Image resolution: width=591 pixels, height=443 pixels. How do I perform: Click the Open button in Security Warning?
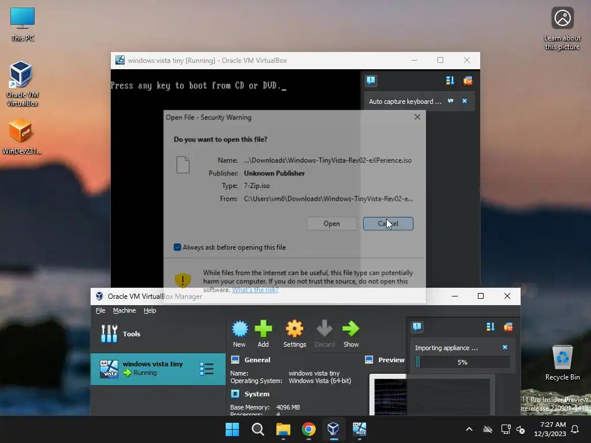[x=332, y=223]
